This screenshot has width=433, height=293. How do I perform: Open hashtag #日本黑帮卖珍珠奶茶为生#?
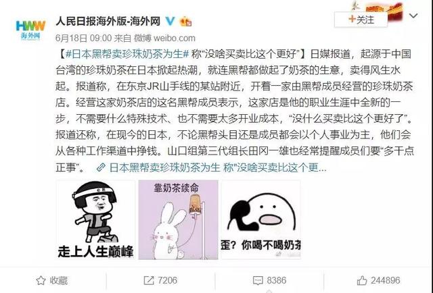point(127,54)
